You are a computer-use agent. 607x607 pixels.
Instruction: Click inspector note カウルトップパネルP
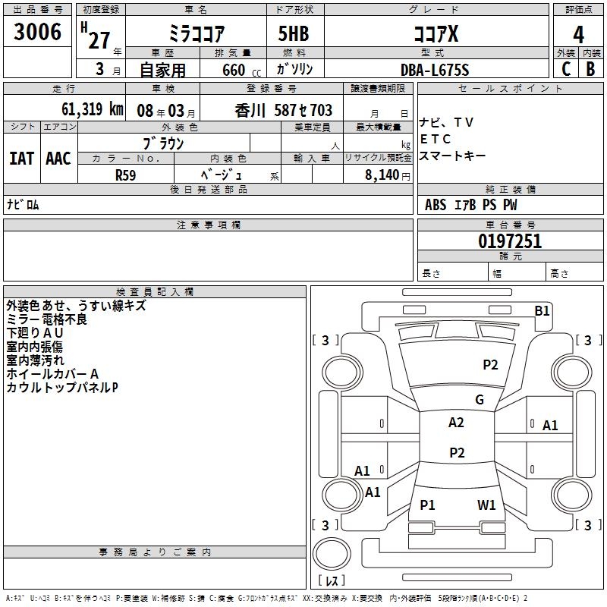point(62,387)
